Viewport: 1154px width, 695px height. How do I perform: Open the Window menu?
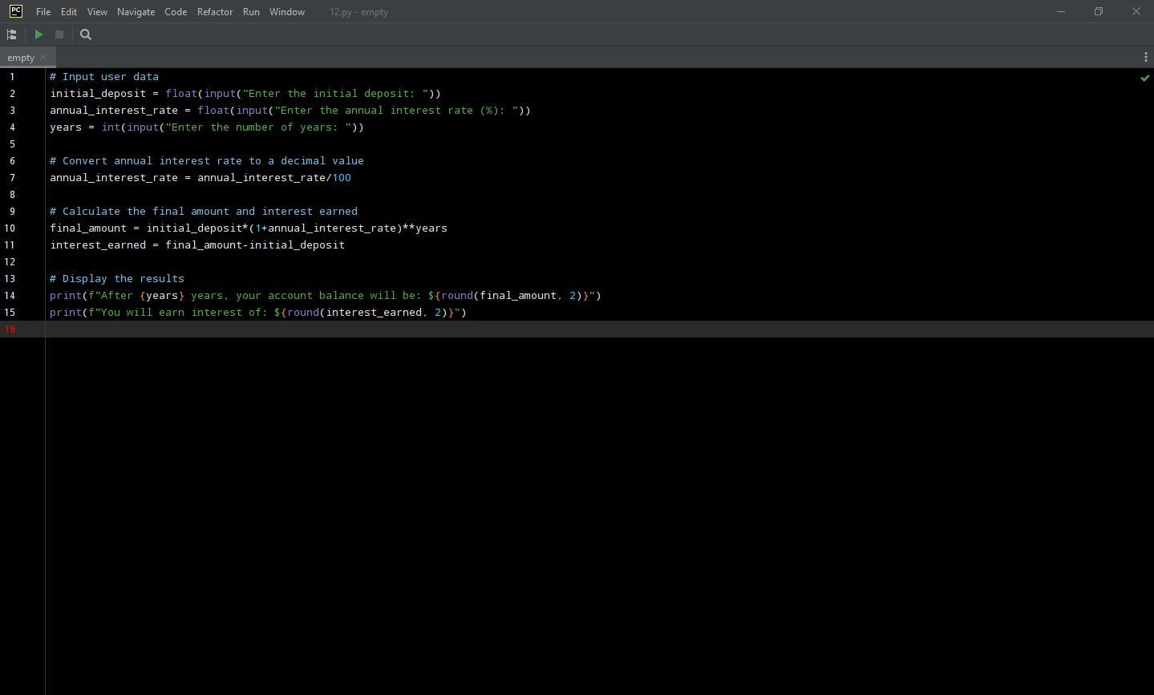pos(286,12)
